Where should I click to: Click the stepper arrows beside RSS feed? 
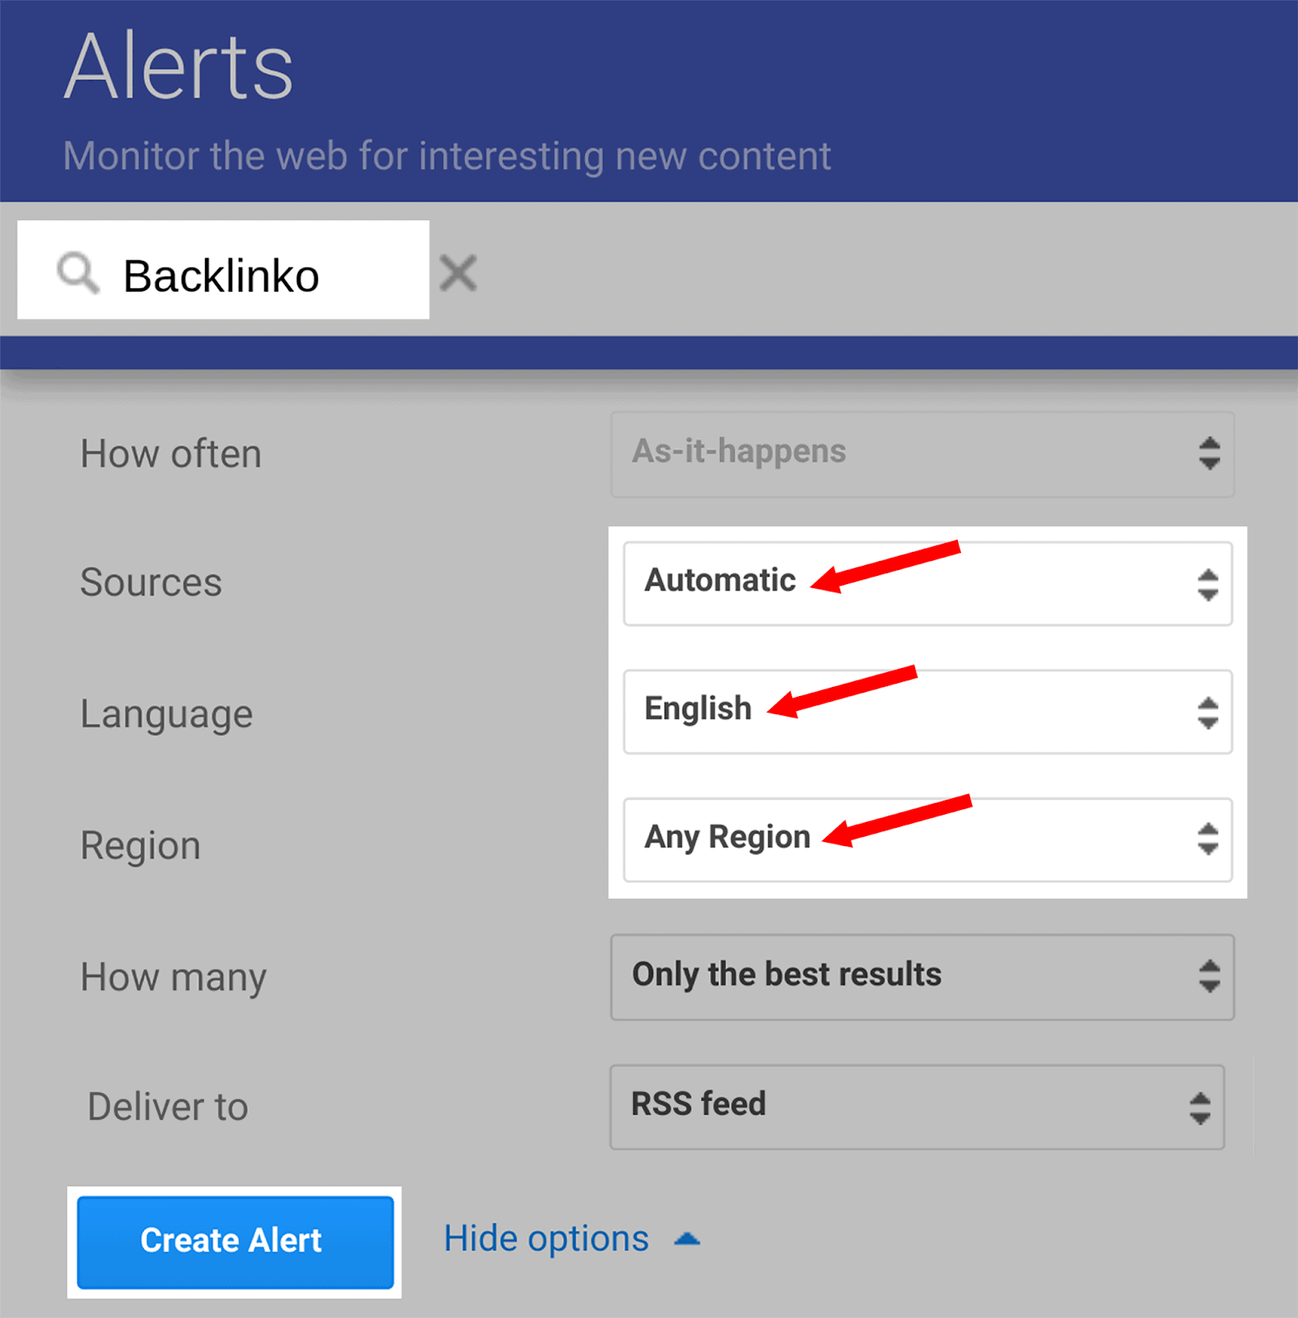tap(1201, 1107)
